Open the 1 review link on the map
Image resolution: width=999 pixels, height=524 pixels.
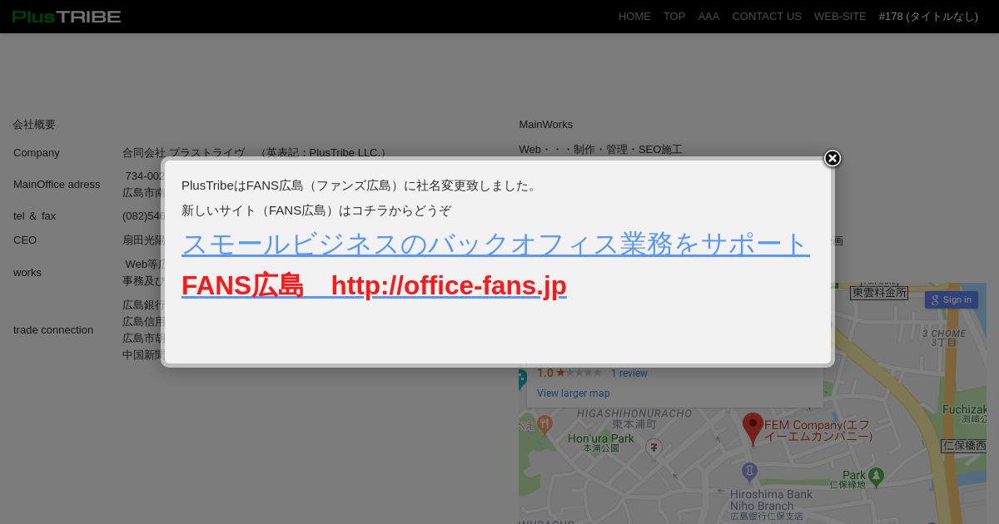pyautogui.click(x=629, y=373)
